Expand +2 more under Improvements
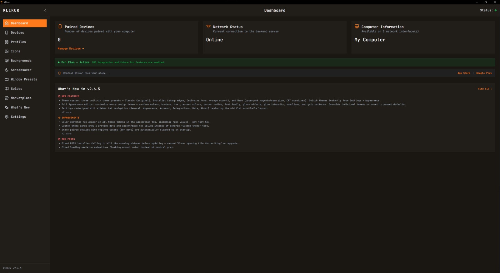Viewport: 500px width, 273px height. [x=67, y=134]
